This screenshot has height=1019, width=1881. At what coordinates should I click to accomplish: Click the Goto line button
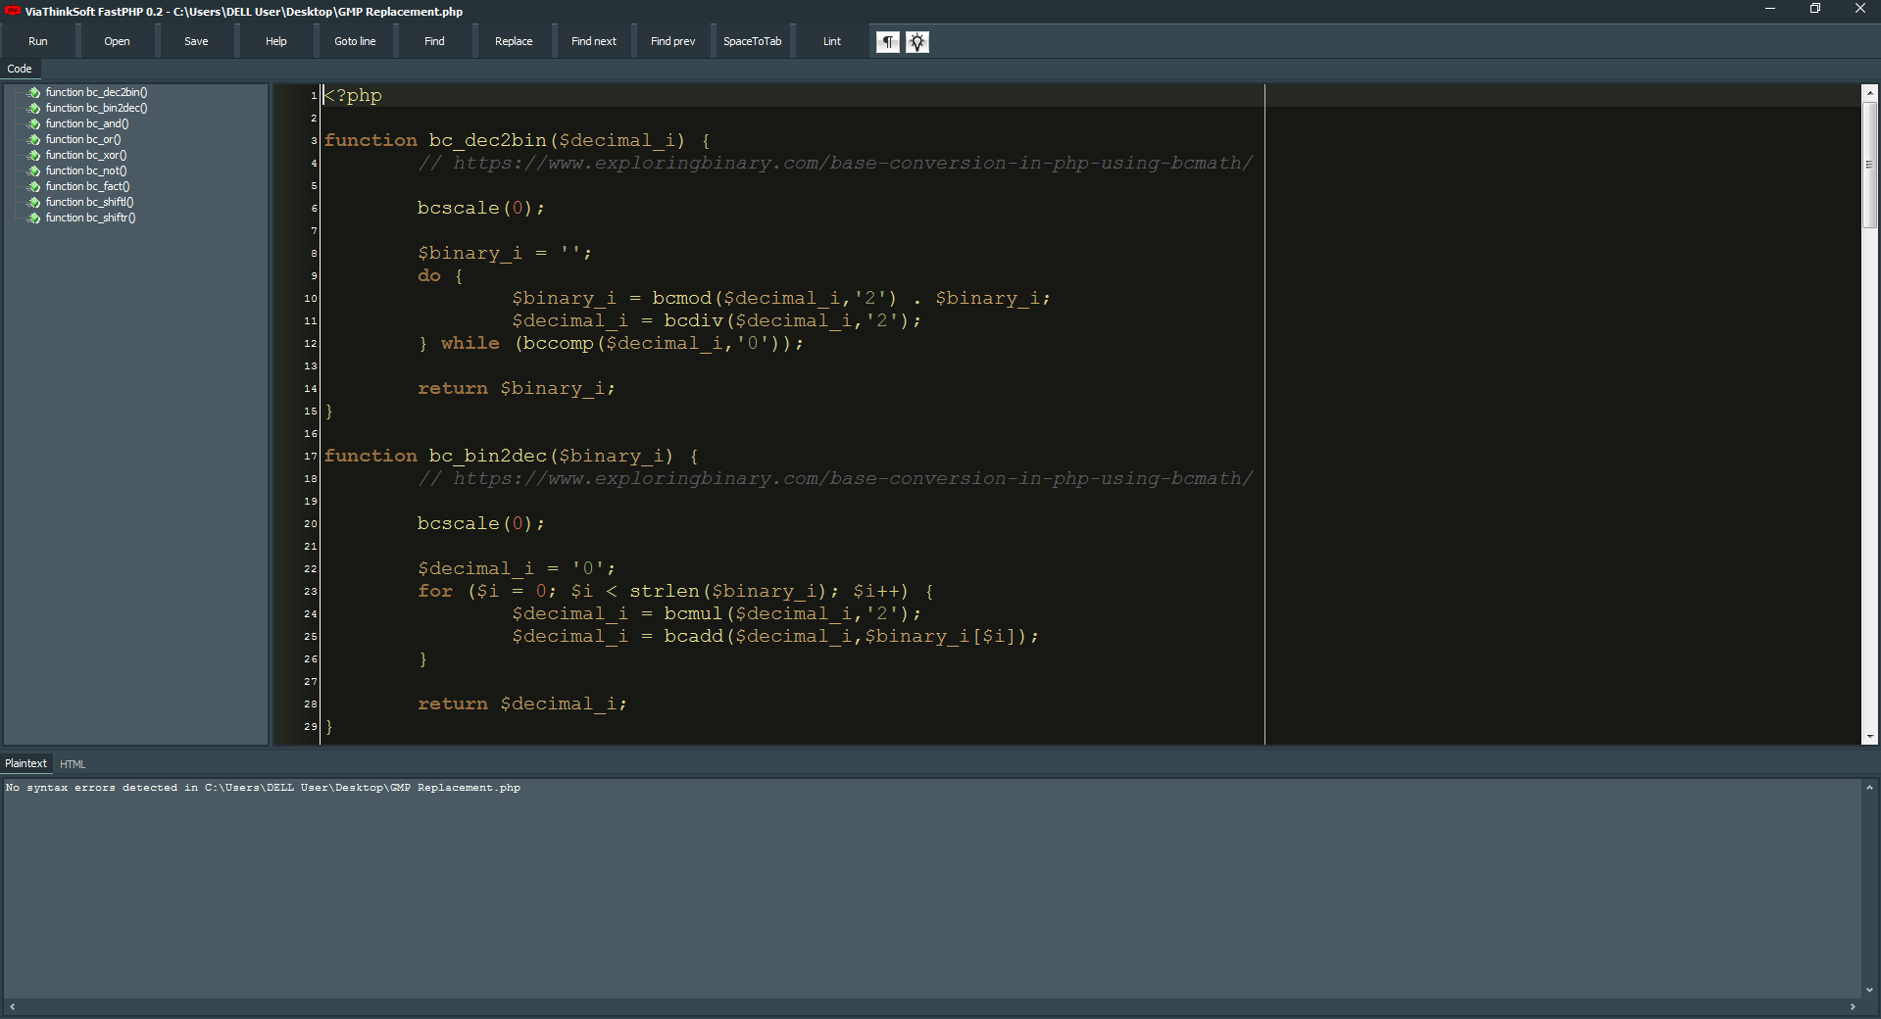tap(355, 41)
